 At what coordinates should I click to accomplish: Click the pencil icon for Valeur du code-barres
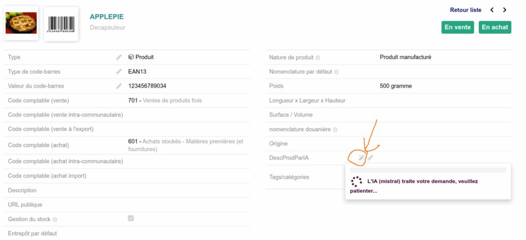(x=119, y=86)
